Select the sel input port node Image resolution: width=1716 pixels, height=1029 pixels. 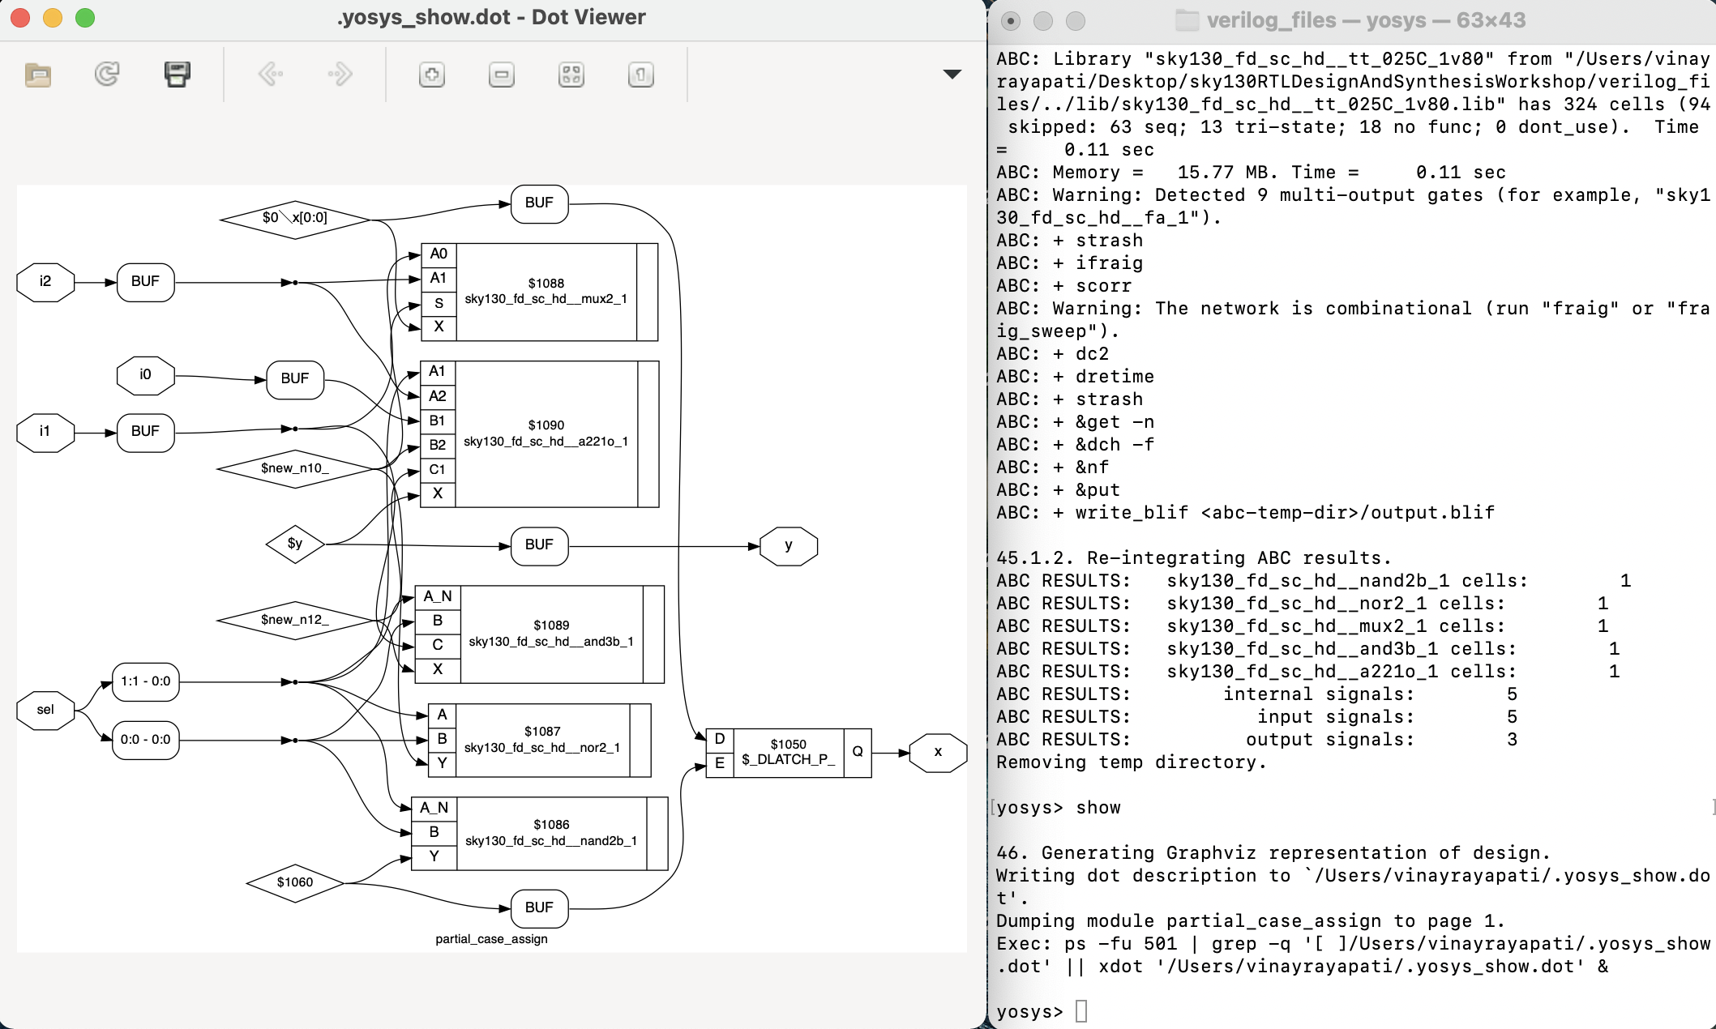click(45, 711)
